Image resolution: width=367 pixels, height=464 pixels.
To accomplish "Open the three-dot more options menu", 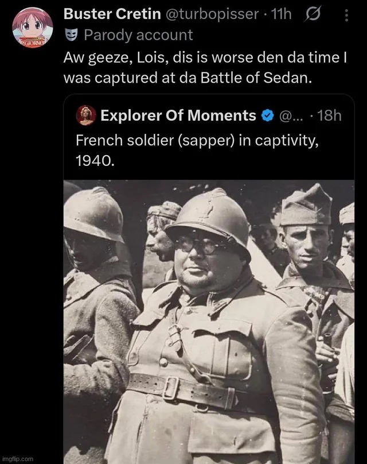I will tap(346, 15).
